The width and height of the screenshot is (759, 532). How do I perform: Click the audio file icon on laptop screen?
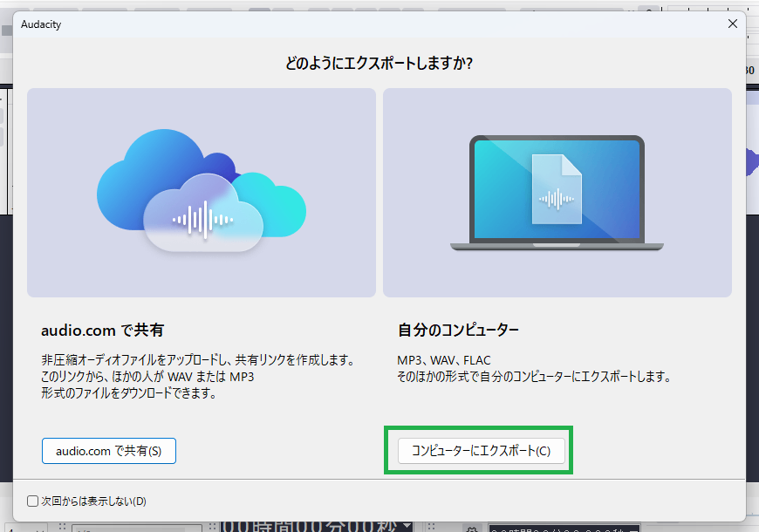pyautogui.click(x=556, y=189)
